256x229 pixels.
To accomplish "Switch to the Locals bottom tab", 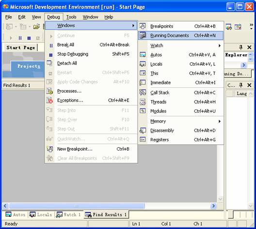I will [x=41, y=214].
